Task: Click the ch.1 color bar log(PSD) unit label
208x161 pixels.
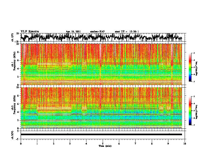Action: 197,69
